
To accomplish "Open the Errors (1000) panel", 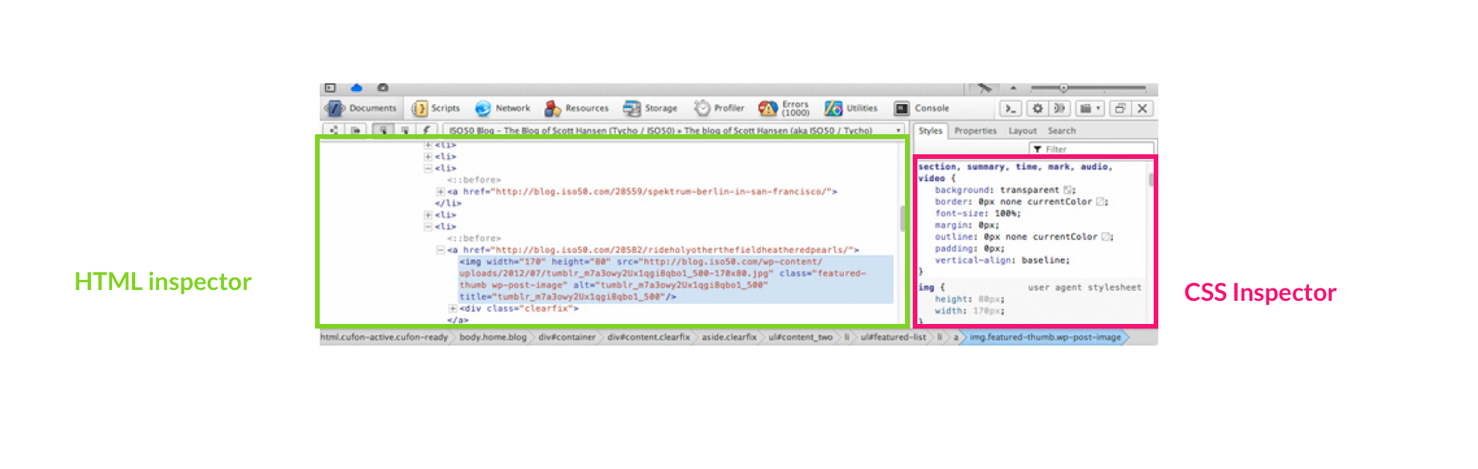I will pyautogui.click(x=785, y=109).
